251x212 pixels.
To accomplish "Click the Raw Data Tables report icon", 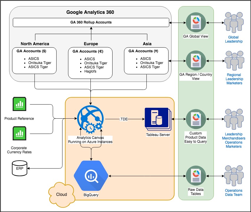I will (196, 176).
